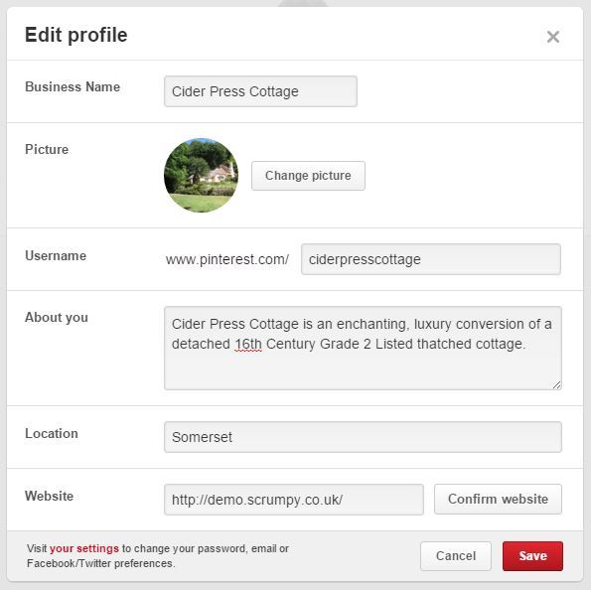Click the About you textarea resize handle
This screenshot has width=591, height=590.
pos(556,385)
